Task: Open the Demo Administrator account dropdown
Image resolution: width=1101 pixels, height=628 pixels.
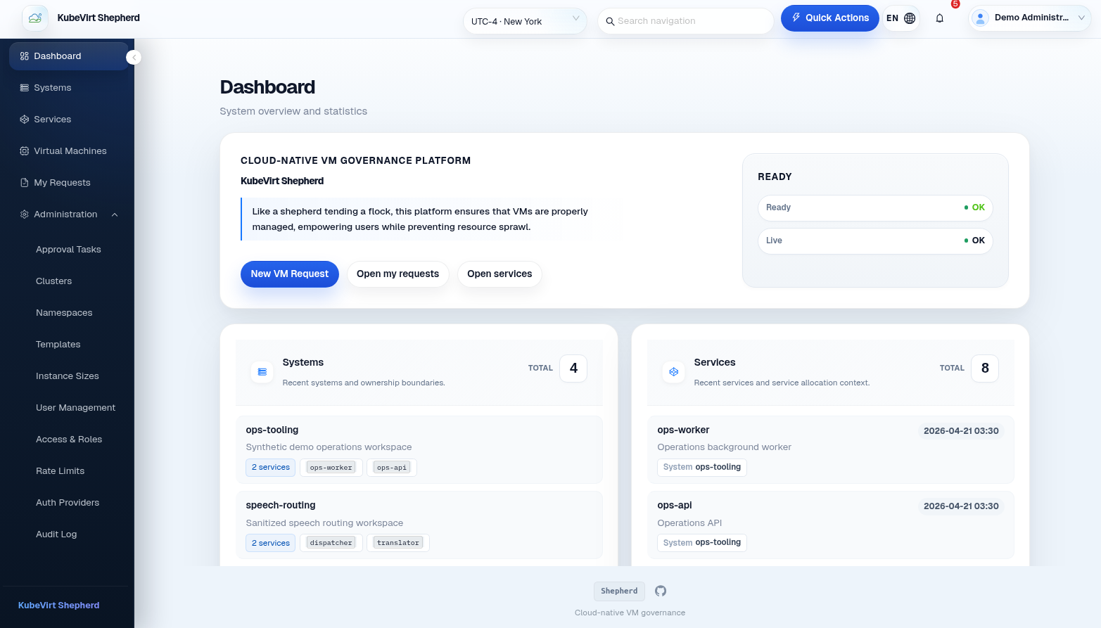Action: point(1029,18)
